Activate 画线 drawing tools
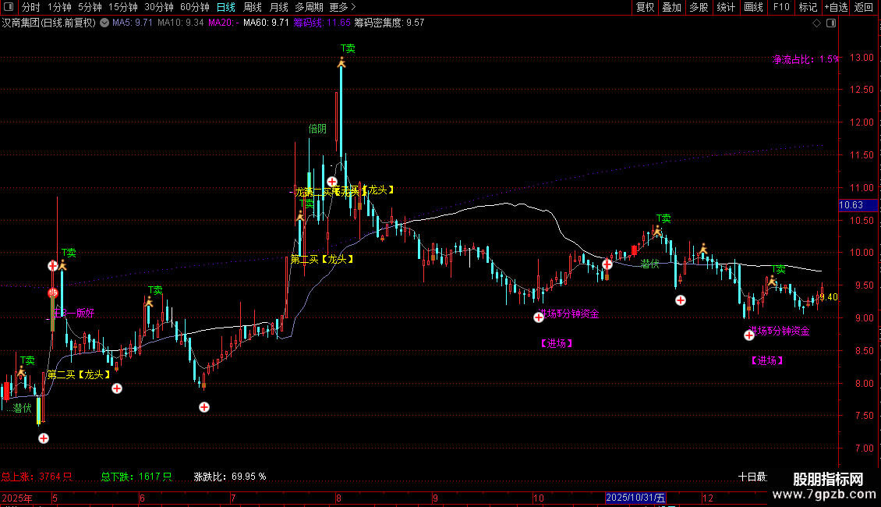The width and height of the screenshot is (881, 507). click(753, 7)
